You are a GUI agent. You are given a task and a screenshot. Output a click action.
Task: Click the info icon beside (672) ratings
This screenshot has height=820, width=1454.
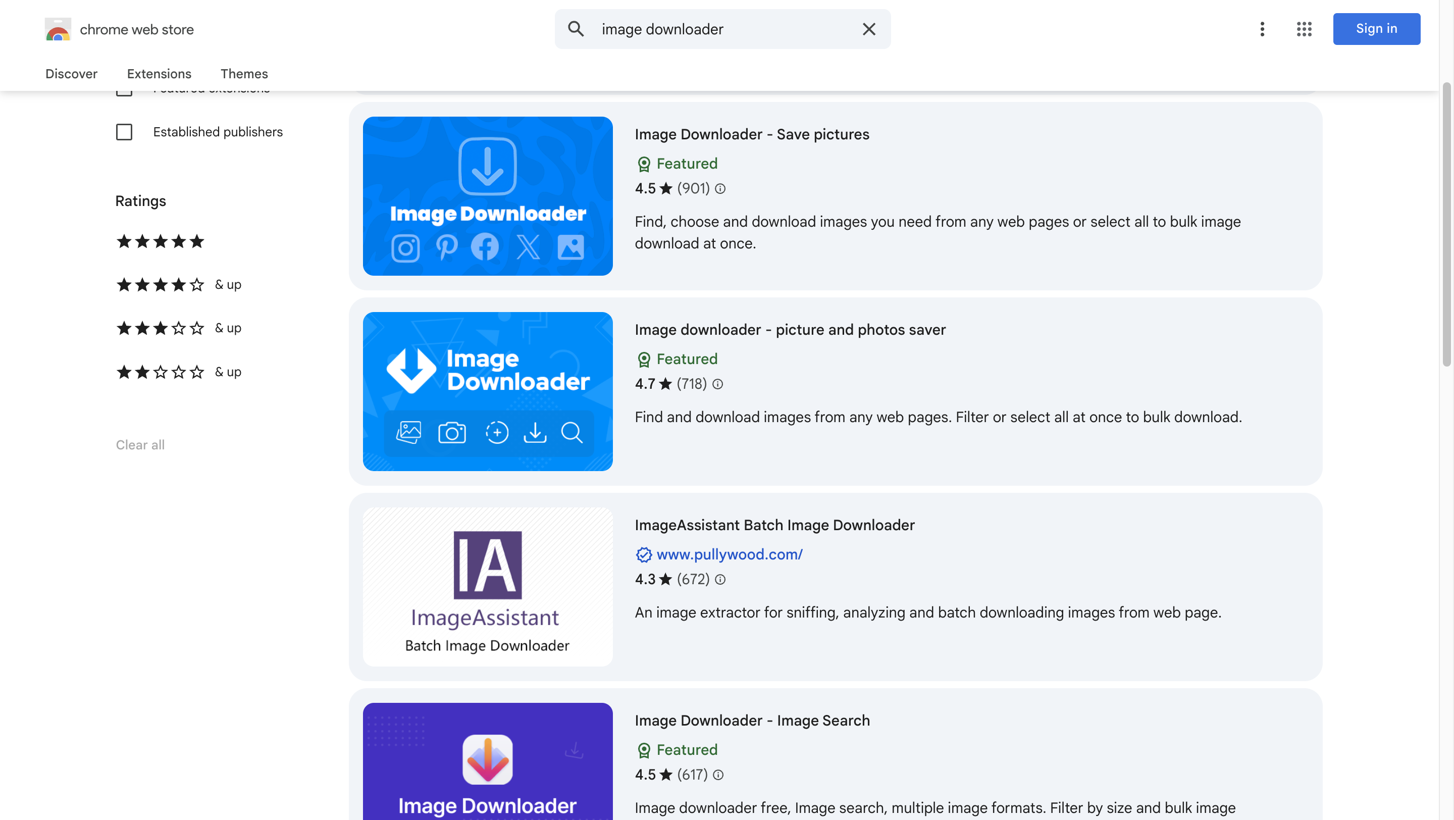719,580
